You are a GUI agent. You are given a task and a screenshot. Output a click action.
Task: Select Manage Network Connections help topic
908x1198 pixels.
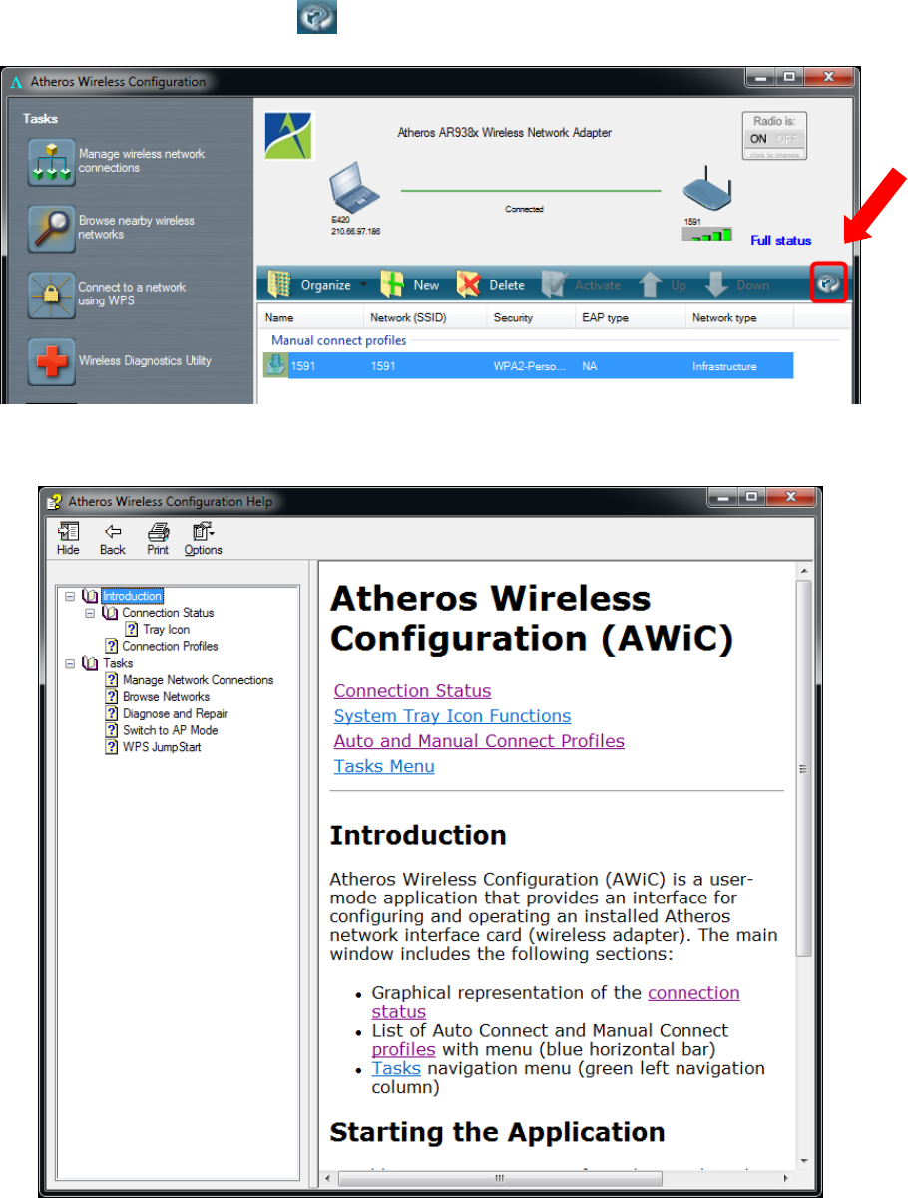(x=198, y=680)
